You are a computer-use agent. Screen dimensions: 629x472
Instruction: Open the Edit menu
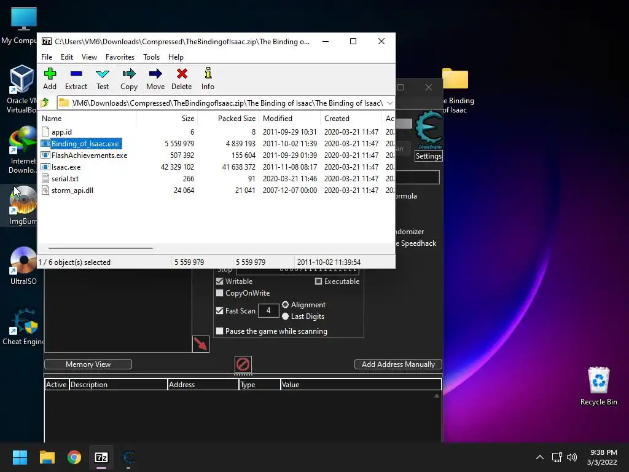[x=67, y=57]
